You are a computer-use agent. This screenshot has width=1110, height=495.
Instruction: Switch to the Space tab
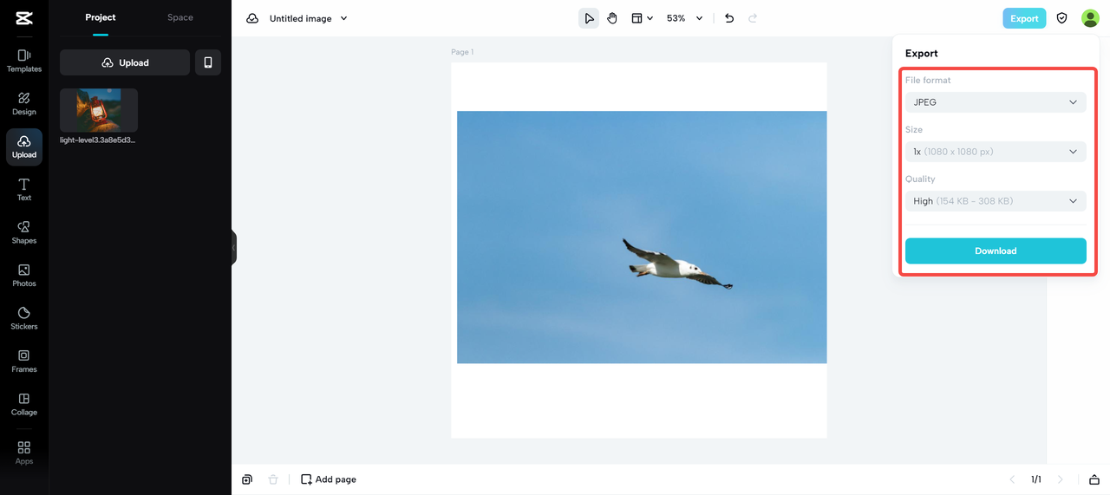coord(180,17)
